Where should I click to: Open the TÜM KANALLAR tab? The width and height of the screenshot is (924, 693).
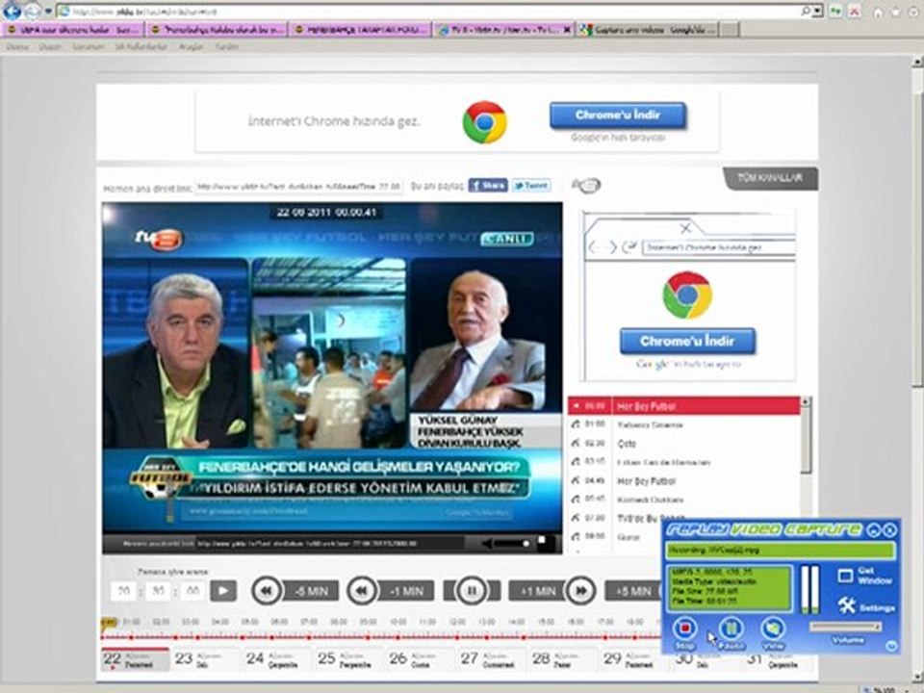(x=770, y=178)
